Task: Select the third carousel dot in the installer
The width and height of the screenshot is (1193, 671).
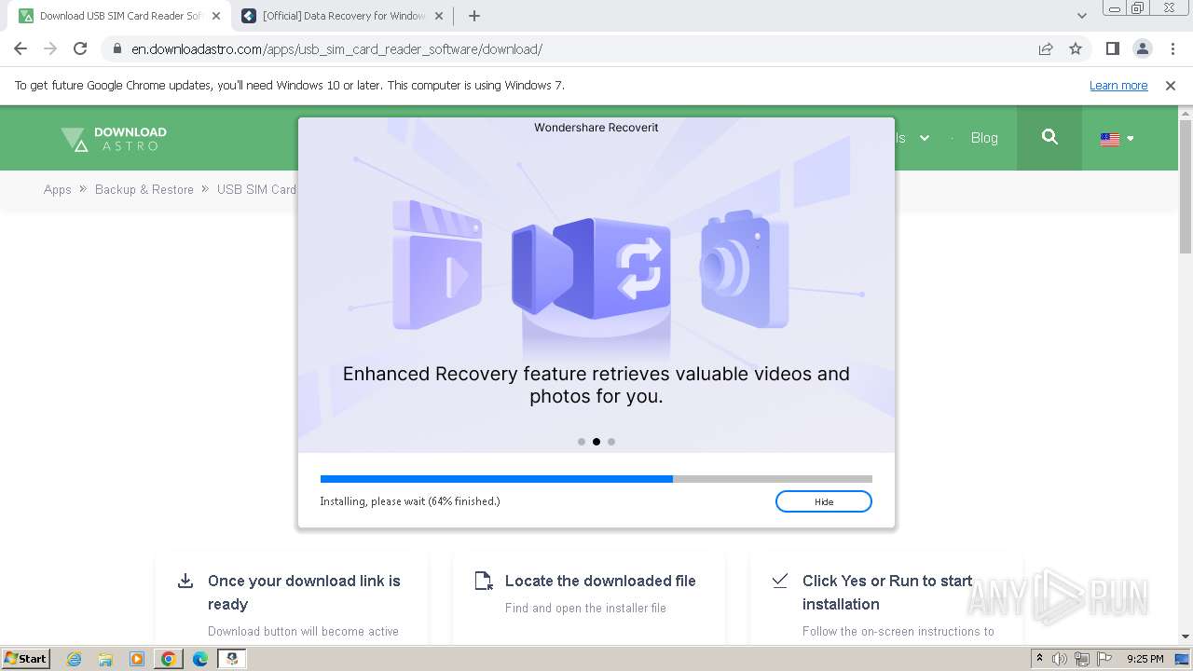Action: 611,442
